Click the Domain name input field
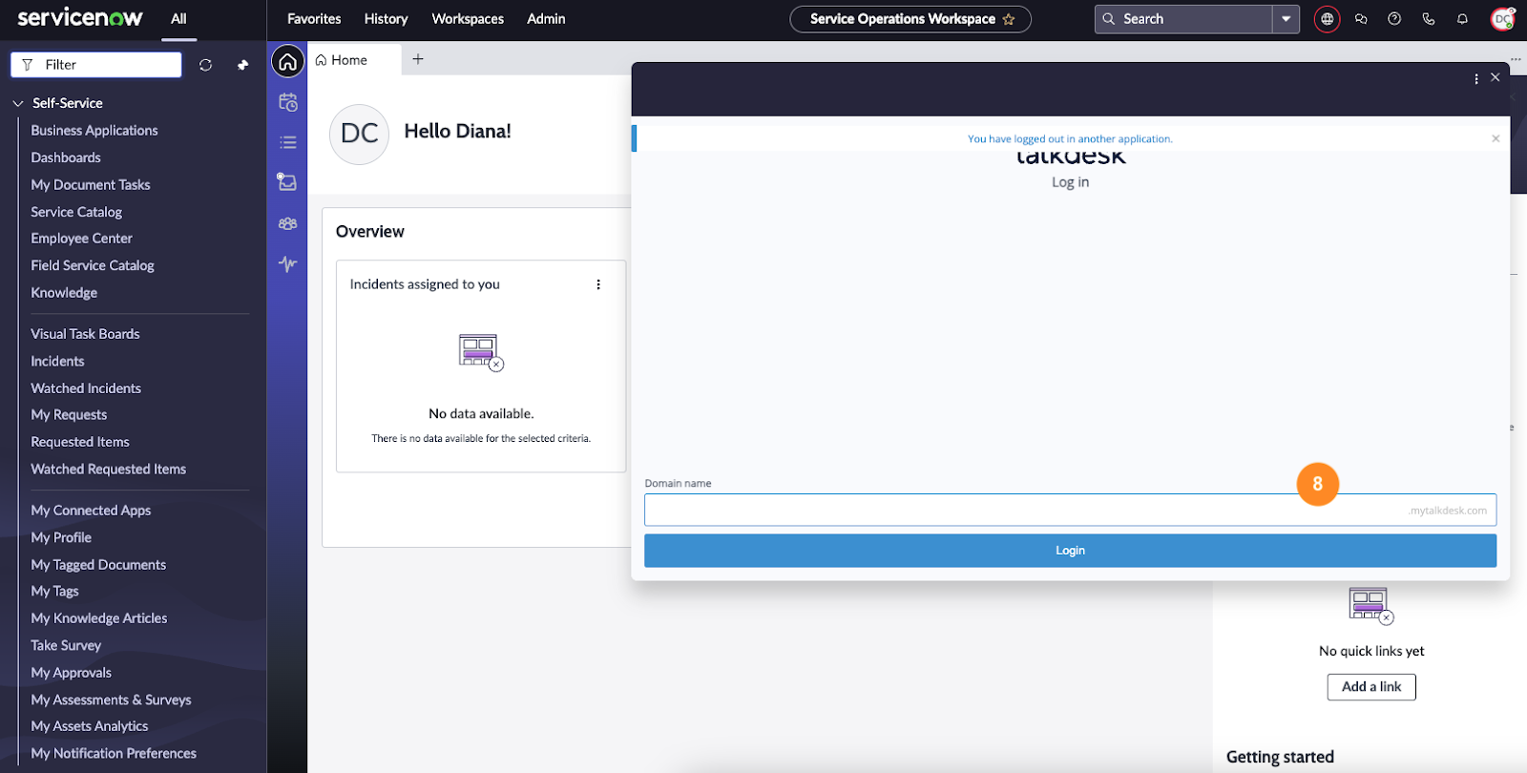Screen dimensions: 1527x773 coord(1070,510)
